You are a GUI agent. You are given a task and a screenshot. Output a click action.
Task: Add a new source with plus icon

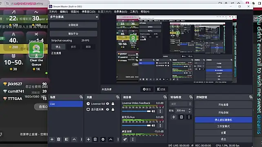89,139
